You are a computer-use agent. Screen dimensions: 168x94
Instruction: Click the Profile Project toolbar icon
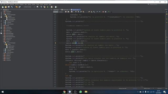[x=56, y=7]
